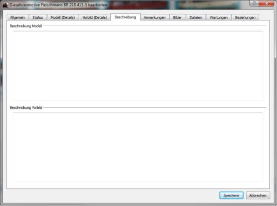View the Beziehungen tab
The image size is (277, 206).
click(245, 17)
